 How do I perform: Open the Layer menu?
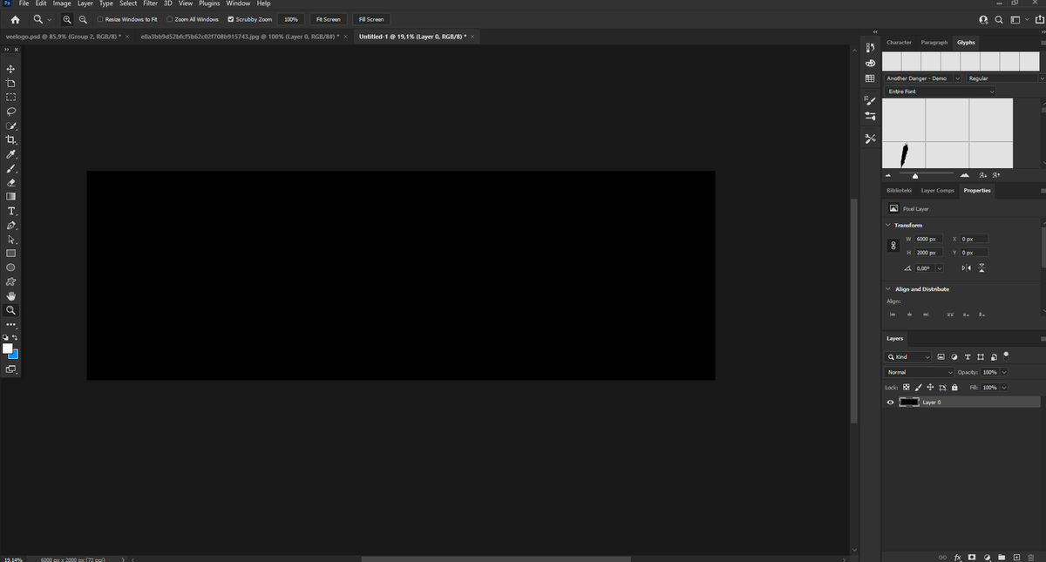pos(85,3)
